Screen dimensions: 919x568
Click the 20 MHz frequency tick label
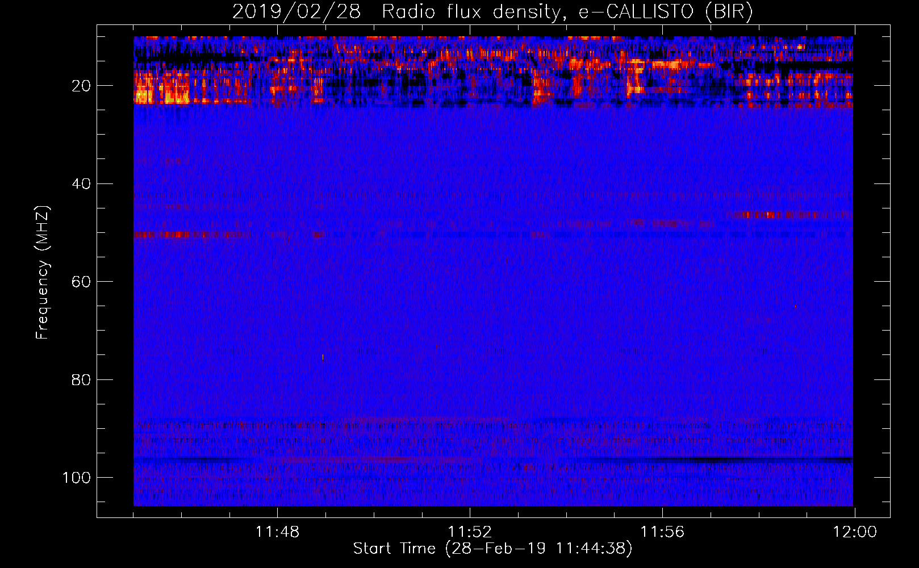click(81, 86)
